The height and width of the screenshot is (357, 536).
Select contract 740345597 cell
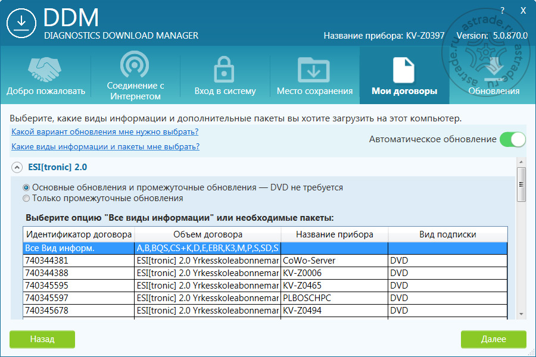click(x=79, y=298)
